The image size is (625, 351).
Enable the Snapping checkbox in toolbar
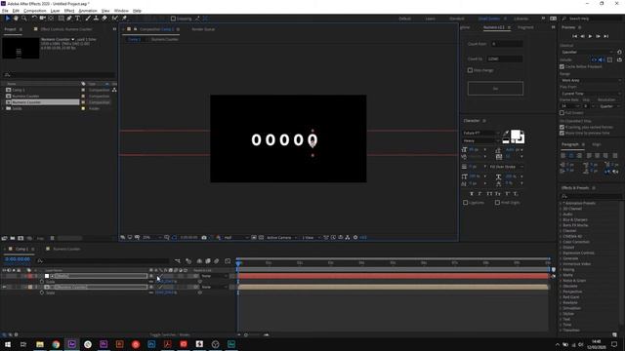(x=173, y=19)
